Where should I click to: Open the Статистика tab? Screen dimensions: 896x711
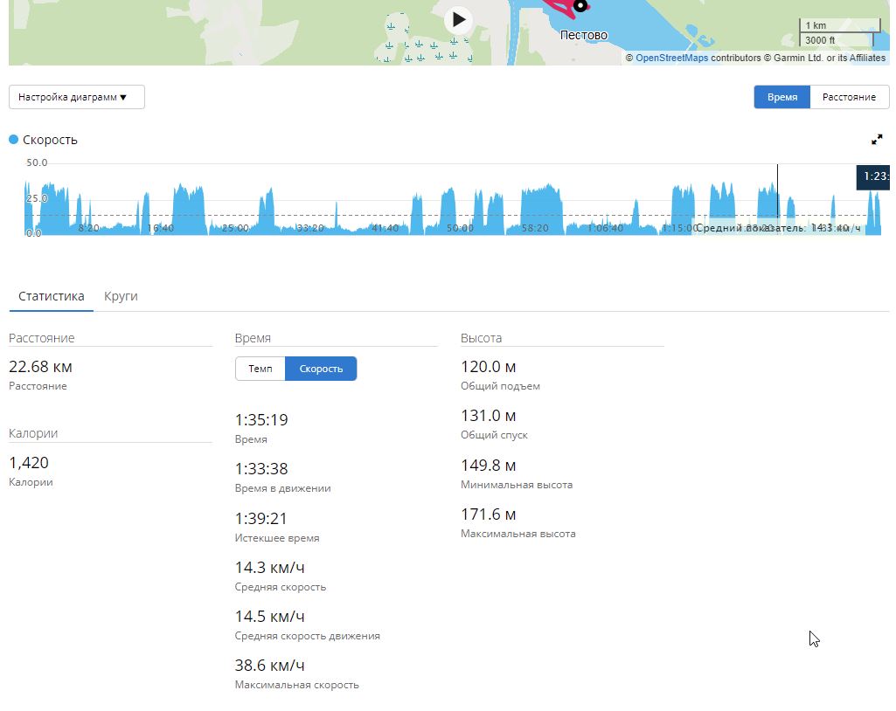(52, 296)
